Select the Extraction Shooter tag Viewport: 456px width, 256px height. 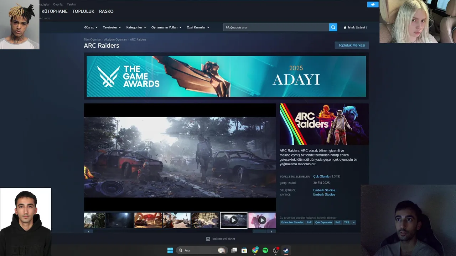[292, 223]
